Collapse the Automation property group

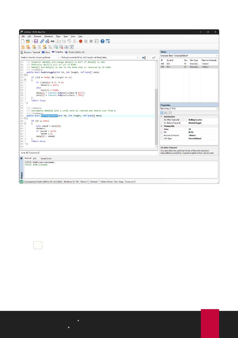click(x=162, y=117)
